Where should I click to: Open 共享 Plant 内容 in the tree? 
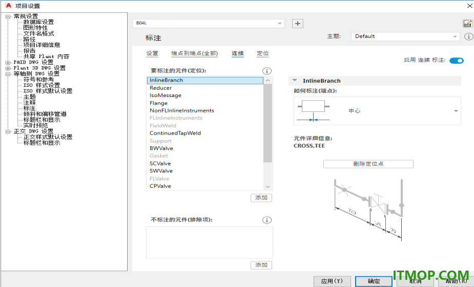[46, 56]
